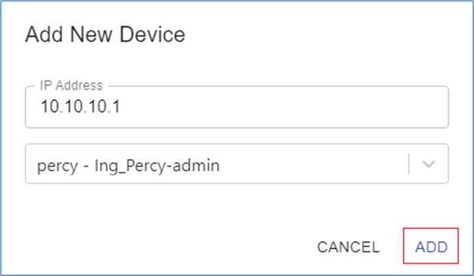Select the IP Address field label
Image resolution: width=474 pixels, height=276 pixels.
click(x=71, y=86)
